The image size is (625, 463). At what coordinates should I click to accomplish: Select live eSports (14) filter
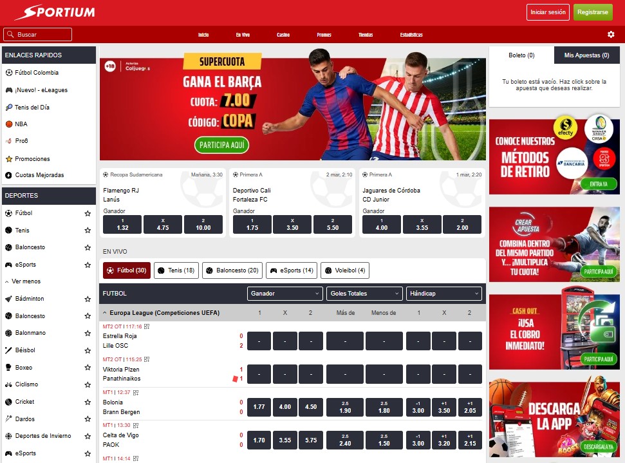tap(292, 270)
